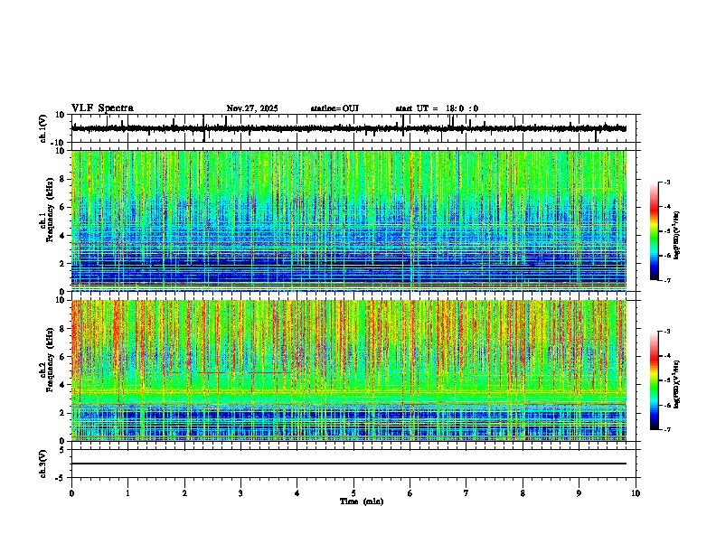Click the "Time (min)" axis title
The image size is (716, 553).
(x=362, y=501)
